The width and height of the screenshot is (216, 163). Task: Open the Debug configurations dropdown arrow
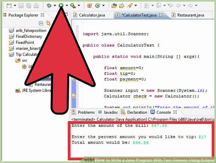(55, 6)
